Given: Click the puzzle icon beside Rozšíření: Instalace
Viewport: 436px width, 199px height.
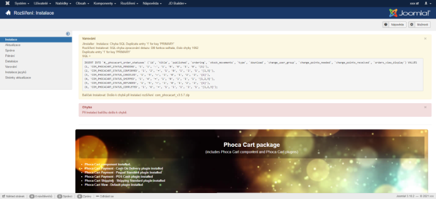Looking at the screenshot, I should coord(8,13).
